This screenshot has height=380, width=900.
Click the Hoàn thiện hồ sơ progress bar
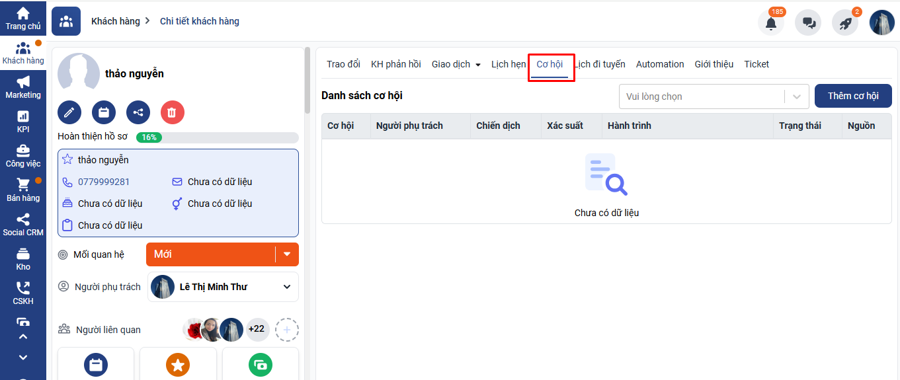pos(217,137)
